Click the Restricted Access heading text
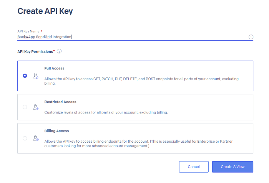Screen dimensions: 269x183 click(60, 102)
